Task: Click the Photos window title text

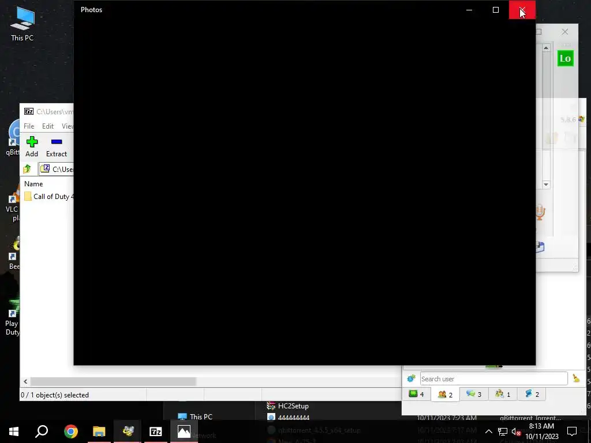Action: pos(92,10)
